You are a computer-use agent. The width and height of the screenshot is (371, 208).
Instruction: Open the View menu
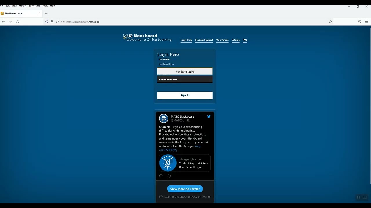tap(14, 6)
